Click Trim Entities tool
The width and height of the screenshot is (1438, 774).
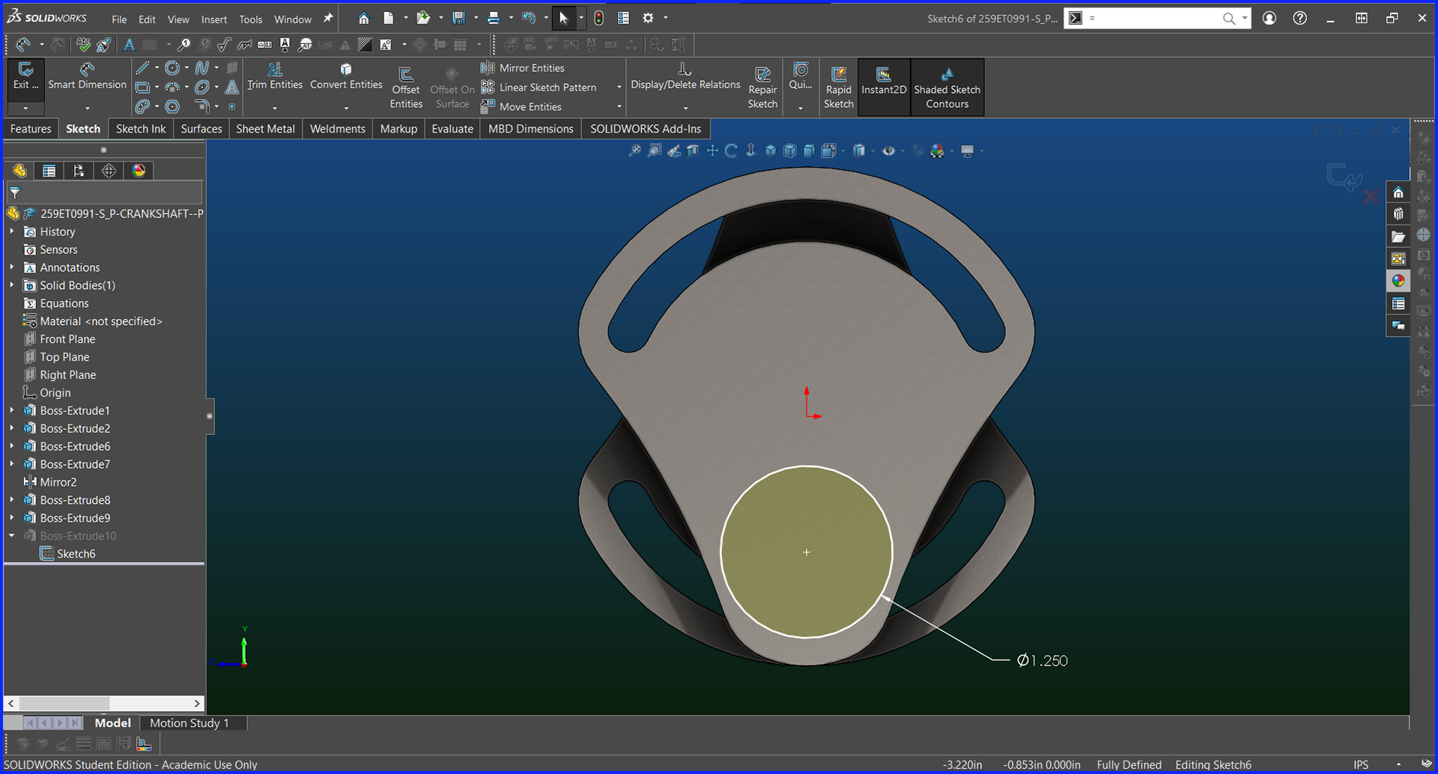275,76
